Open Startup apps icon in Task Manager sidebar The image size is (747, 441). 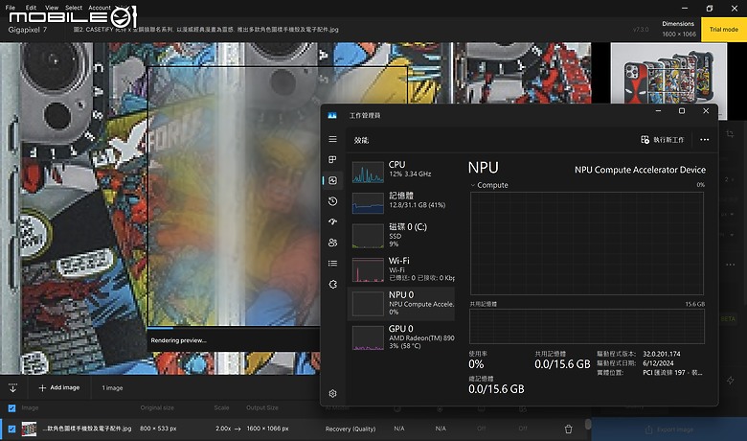click(332, 221)
